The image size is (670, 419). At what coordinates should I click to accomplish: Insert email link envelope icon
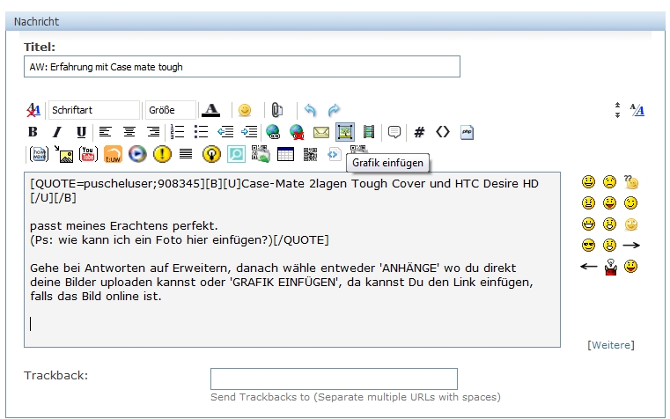(320, 132)
